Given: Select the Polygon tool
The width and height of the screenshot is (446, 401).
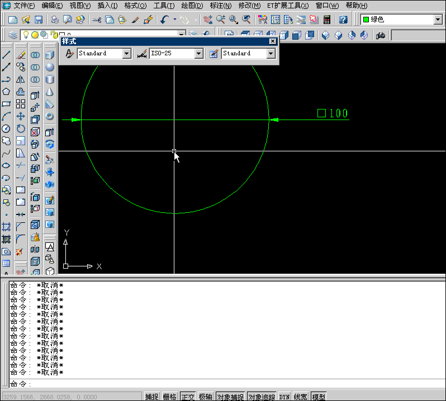Looking at the screenshot, I should click(6, 92).
